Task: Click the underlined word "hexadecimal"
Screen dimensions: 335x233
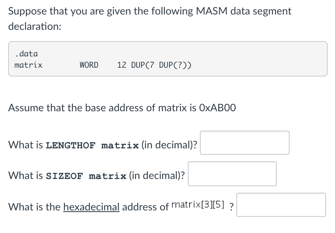Action: [x=91, y=207]
